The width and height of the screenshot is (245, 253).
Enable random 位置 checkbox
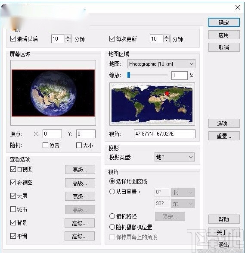[x=45, y=145]
